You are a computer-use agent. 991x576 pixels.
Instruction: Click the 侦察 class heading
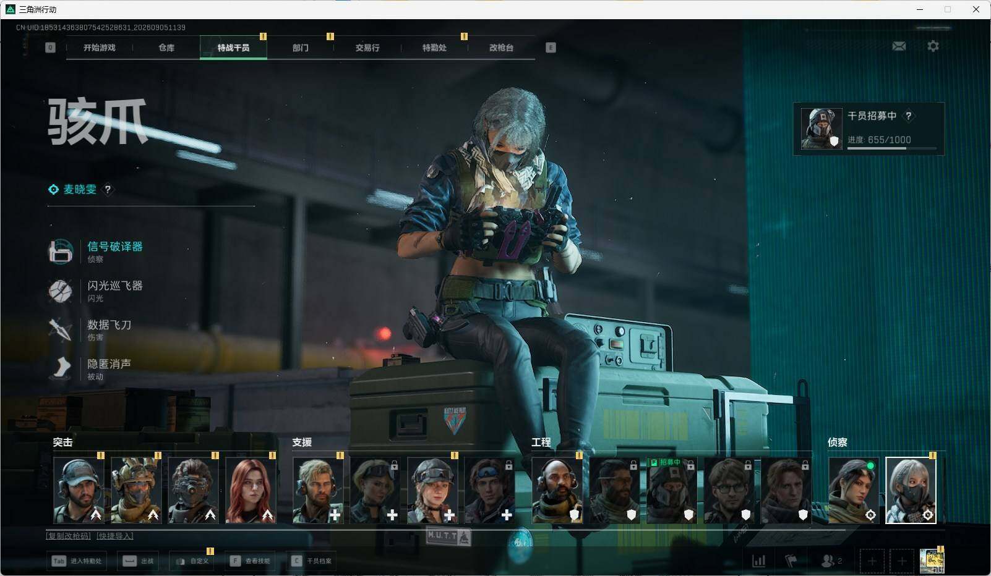[x=838, y=443]
